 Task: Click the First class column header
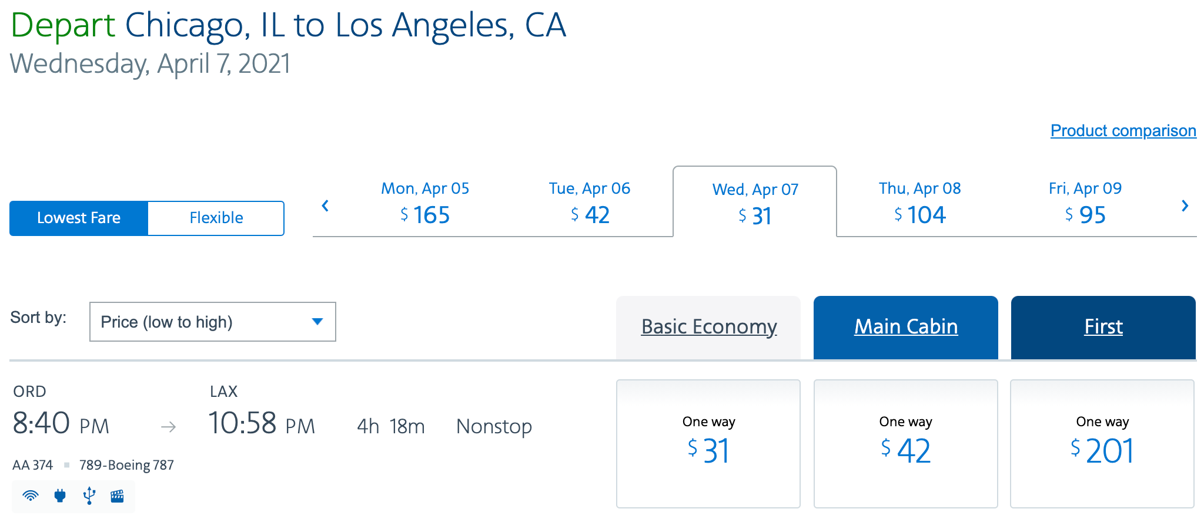point(1103,326)
